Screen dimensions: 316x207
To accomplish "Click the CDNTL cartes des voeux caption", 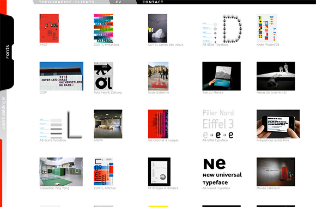I will 166,45.
